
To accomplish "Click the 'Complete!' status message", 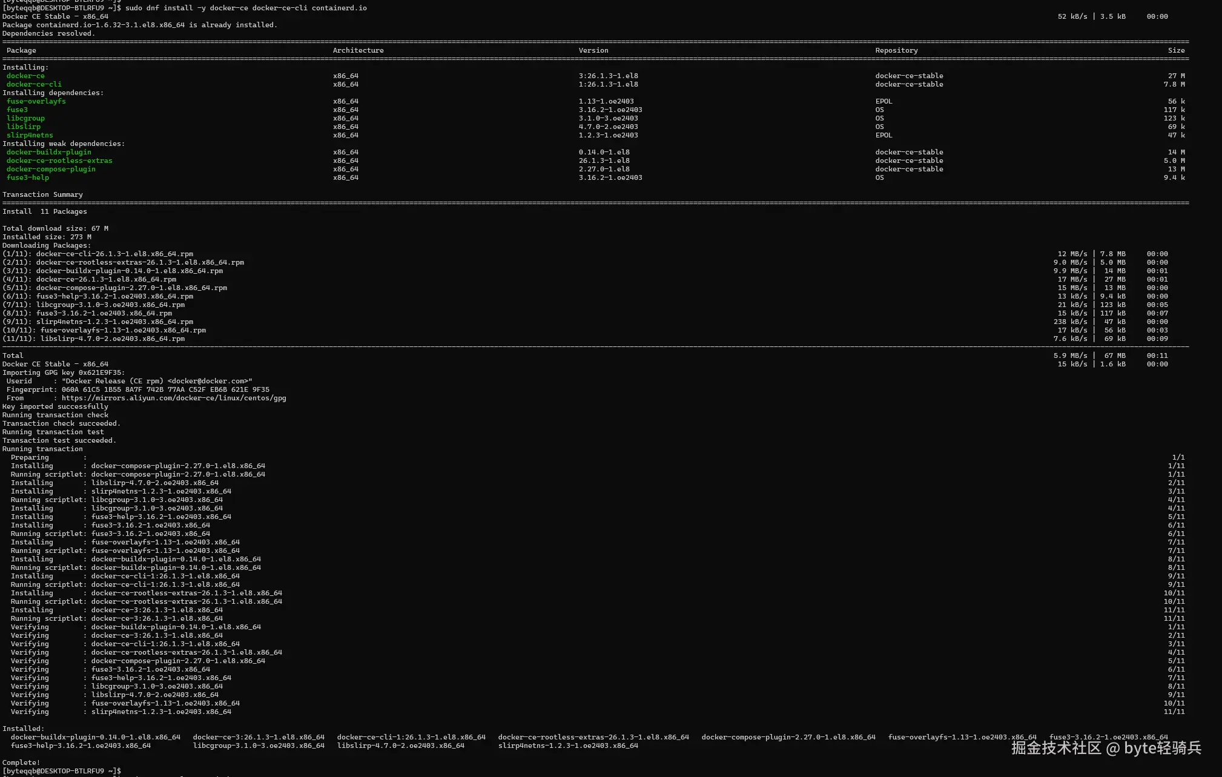I will point(21,762).
